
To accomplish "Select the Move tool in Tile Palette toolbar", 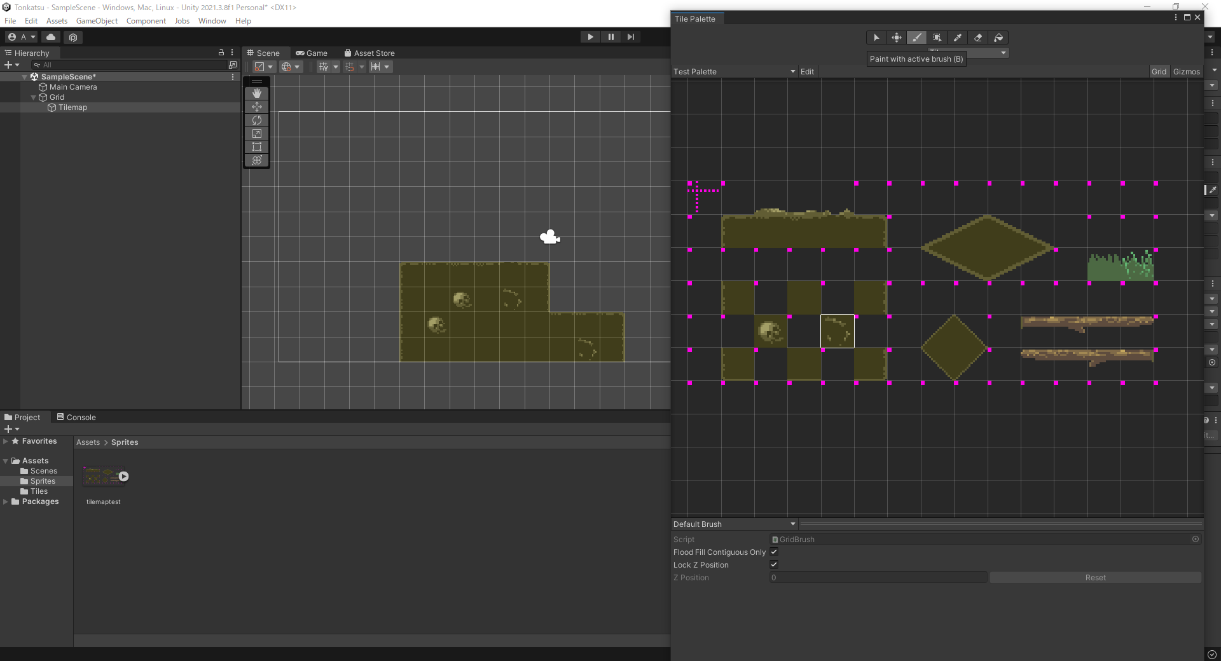I will [897, 37].
